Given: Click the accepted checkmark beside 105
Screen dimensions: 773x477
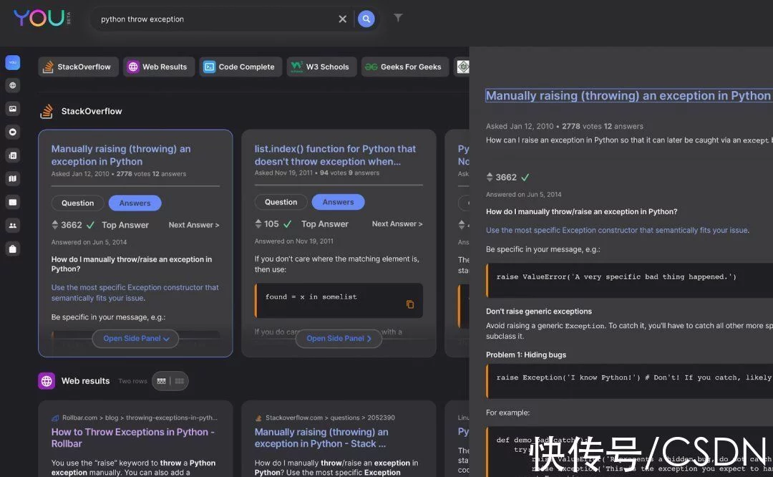Looking at the screenshot, I should [x=288, y=224].
